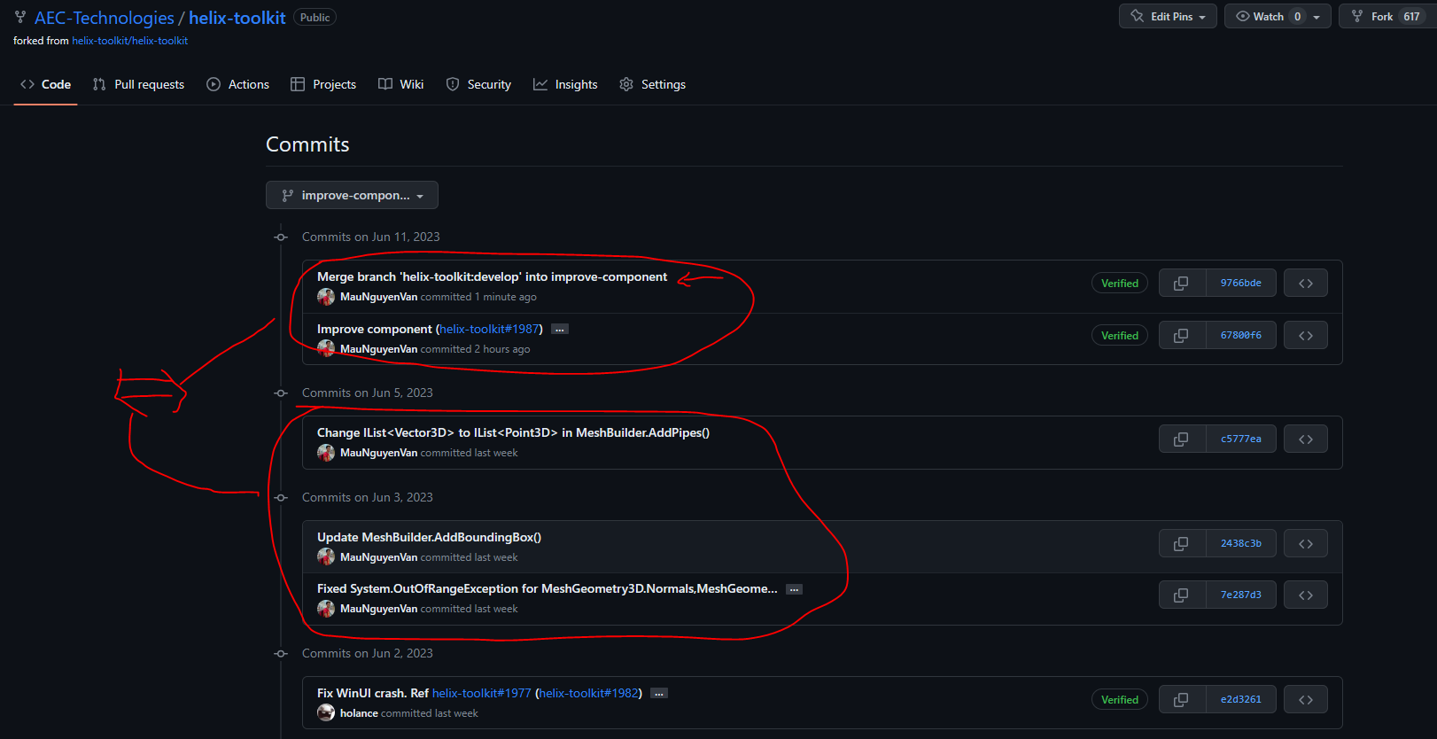Open Fixed System.OutOfRangeException commit title
Screen dimensions: 1437x739
(547, 588)
